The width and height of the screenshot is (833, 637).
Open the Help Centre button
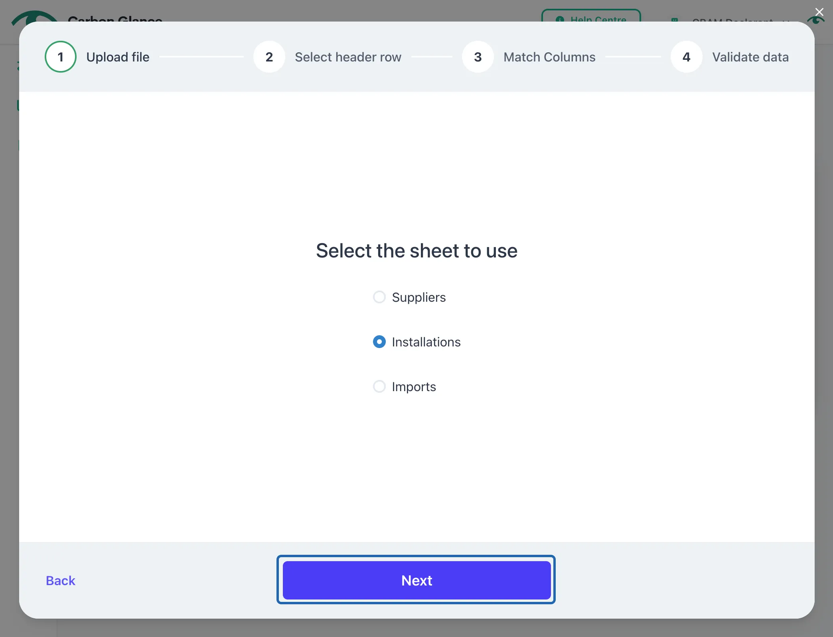(x=591, y=16)
